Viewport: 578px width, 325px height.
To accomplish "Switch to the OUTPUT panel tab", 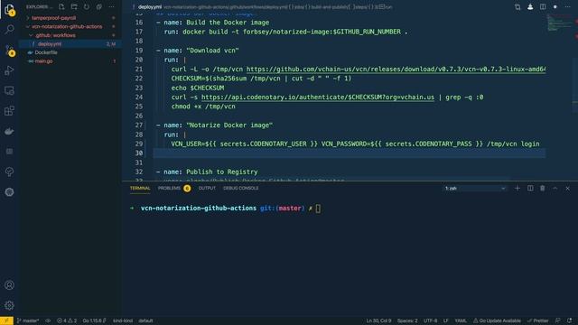I will 207,189.
